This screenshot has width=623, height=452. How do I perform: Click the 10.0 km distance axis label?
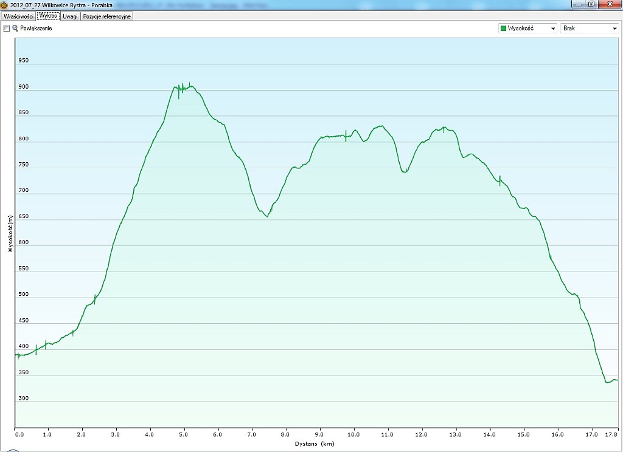pyautogui.click(x=353, y=434)
